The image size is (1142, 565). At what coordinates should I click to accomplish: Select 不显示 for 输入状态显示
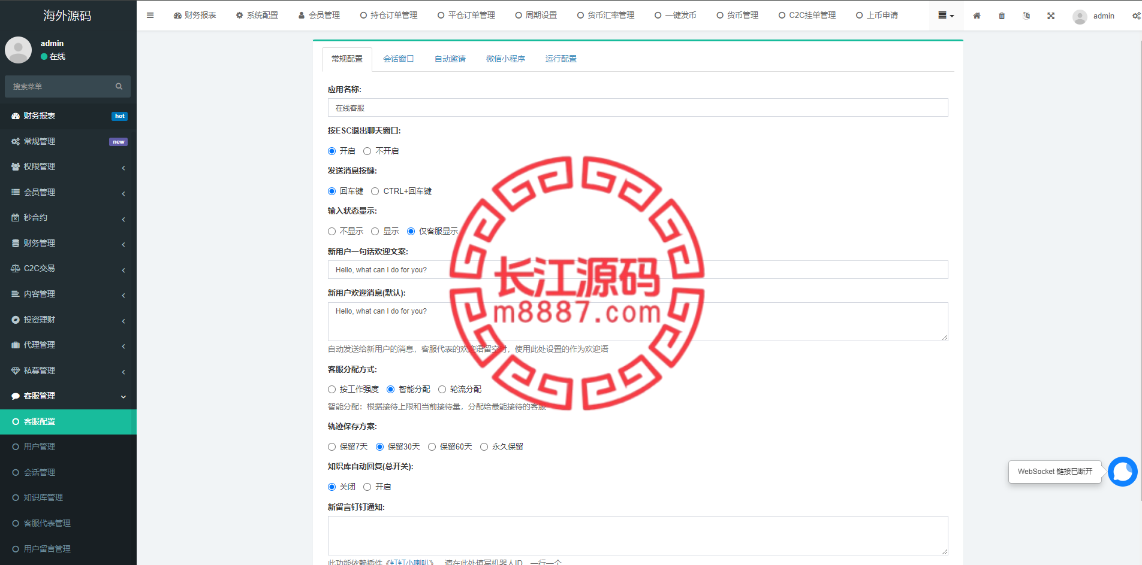(332, 232)
